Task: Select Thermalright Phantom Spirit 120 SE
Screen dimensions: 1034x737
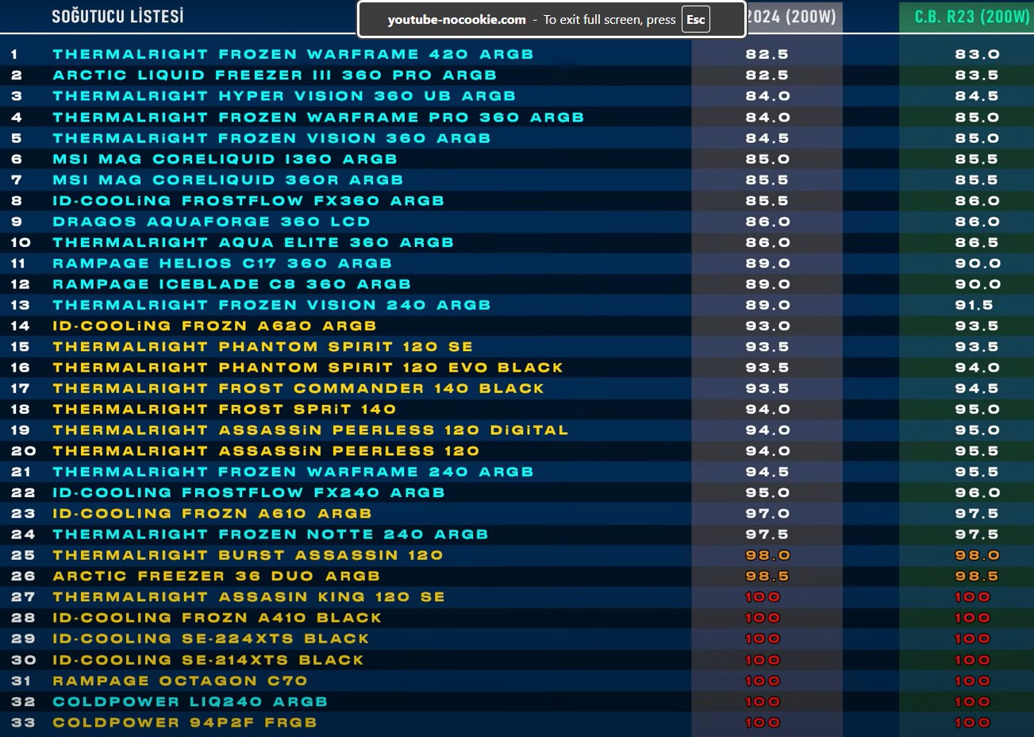Action: click(x=263, y=347)
